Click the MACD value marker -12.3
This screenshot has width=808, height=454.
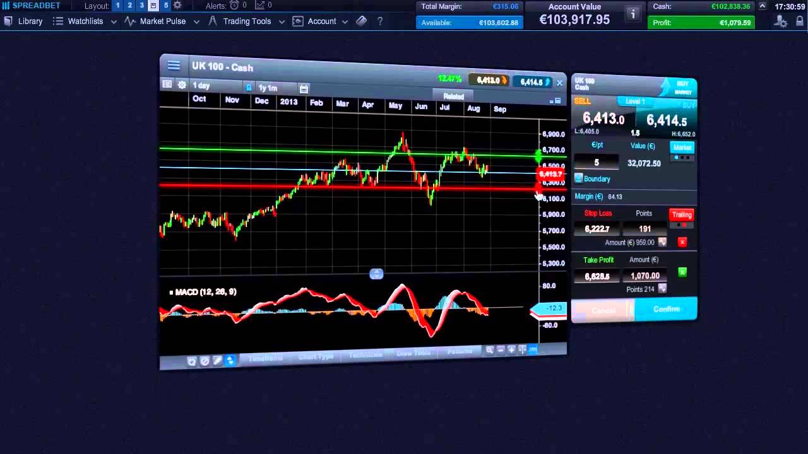549,308
